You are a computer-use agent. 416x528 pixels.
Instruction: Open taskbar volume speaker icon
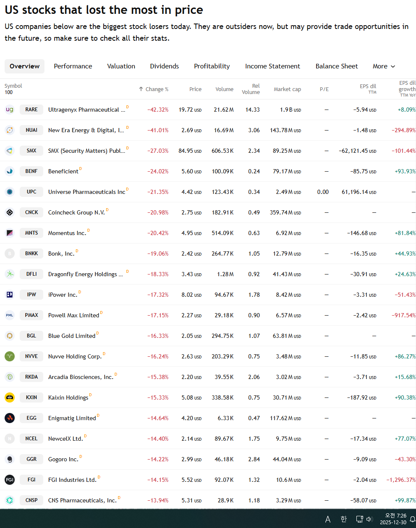coord(369,519)
